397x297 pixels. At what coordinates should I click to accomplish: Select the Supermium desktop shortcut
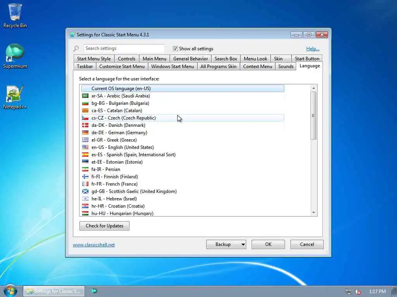(x=15, y=56)
